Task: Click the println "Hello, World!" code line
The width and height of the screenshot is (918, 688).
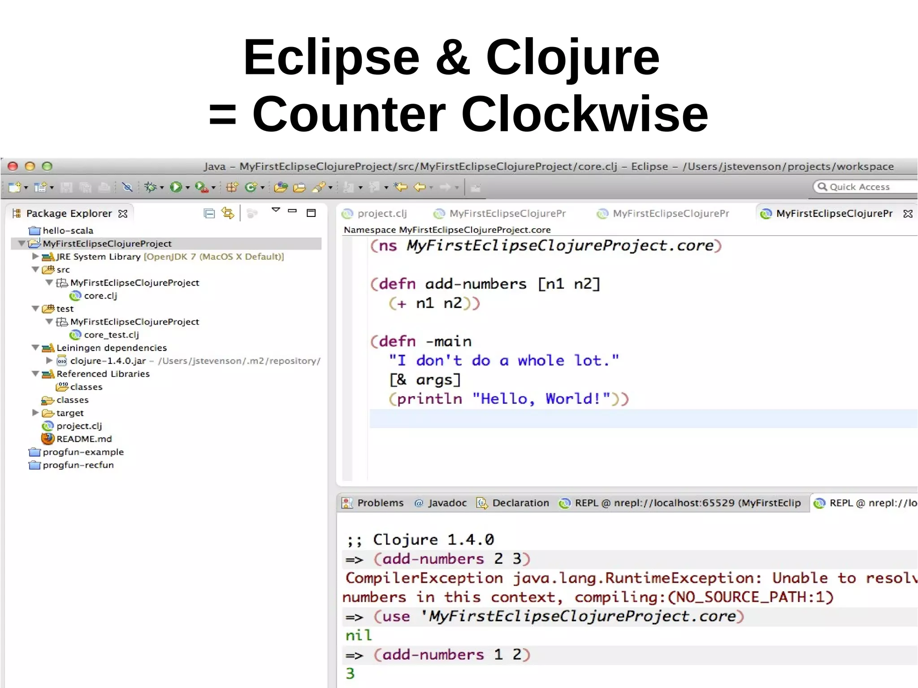Action: click(509, 398)
